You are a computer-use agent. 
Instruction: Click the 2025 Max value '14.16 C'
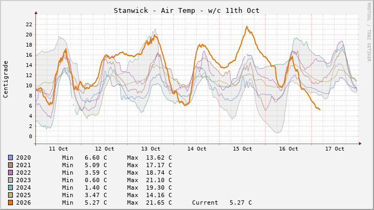(x=159, y=195)
